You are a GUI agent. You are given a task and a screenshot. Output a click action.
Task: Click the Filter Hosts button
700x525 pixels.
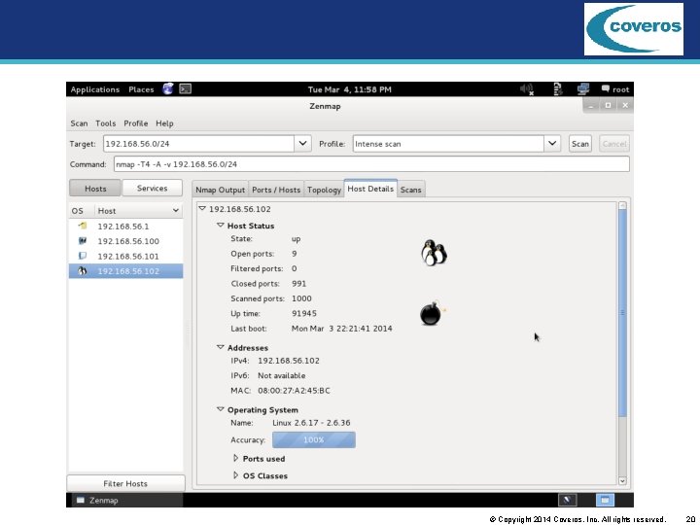click(x=125, y=483)
